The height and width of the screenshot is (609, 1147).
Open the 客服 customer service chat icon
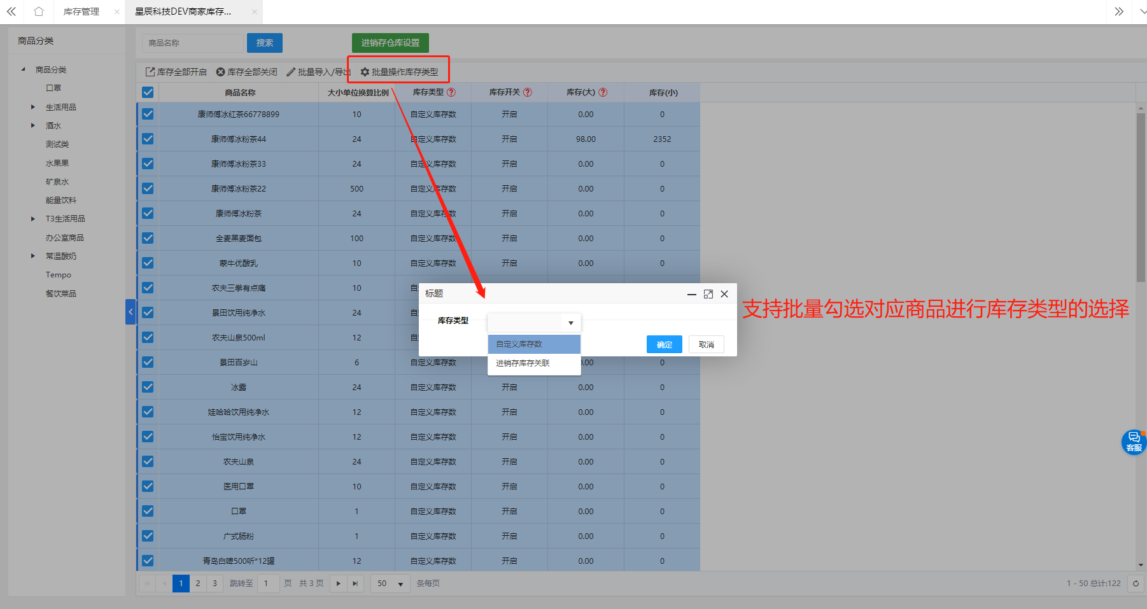[1134, 442]
